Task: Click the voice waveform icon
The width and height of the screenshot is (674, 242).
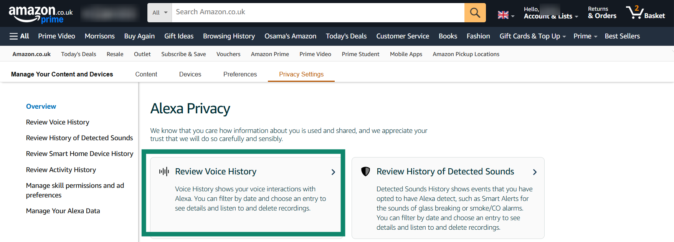Action: pyautogui.click(x=164, y=171)
